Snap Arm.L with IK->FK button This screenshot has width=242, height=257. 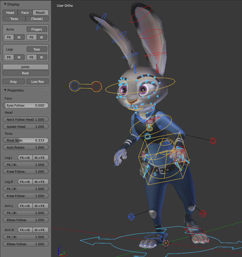click(40, 206)
